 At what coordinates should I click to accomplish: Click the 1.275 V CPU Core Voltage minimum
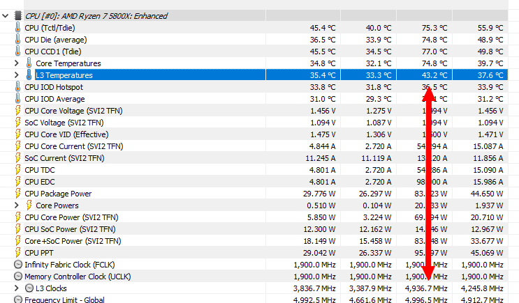pos(379,111)
